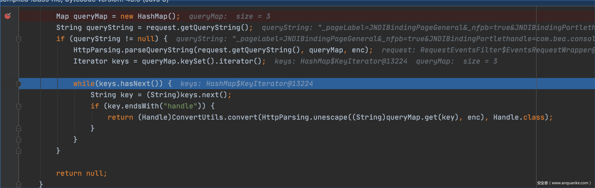Click inline hint 'size = 3' on first line
This screenshot has width=595, height=188.
pos(253,17)
